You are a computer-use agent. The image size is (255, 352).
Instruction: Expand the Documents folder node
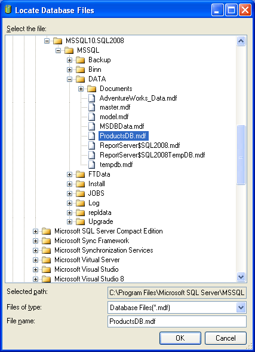[81, 89]
